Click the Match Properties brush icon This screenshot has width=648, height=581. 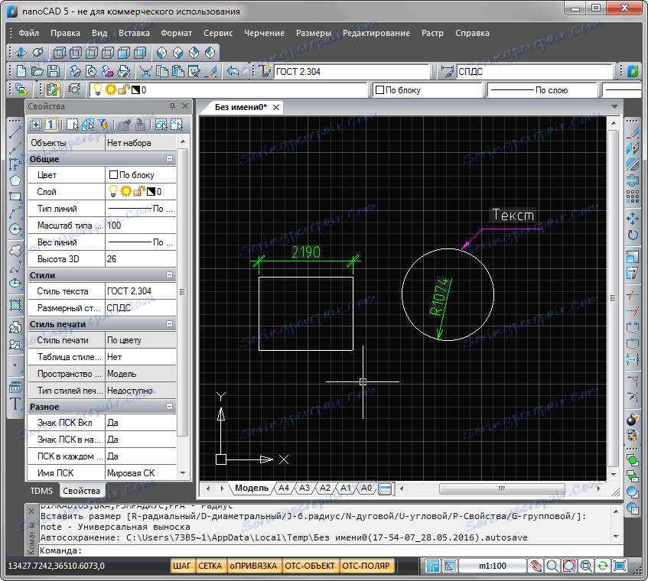tap(213, 71)
